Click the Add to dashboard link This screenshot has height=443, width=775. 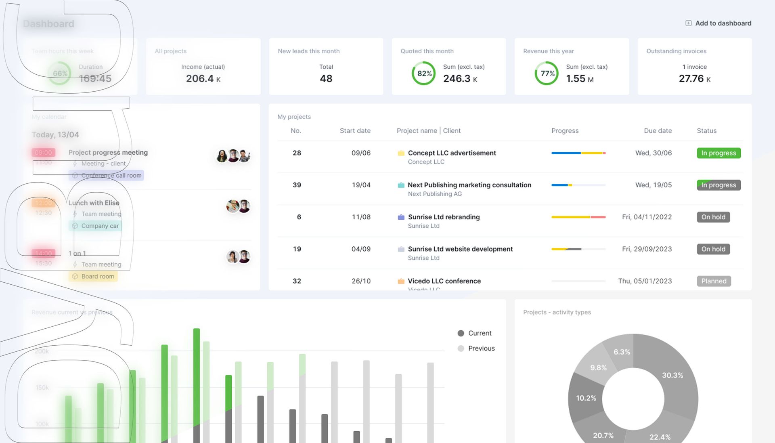click(x=718, y=23)
